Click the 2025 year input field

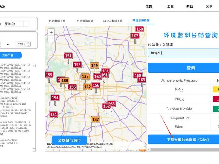point(22,44)
